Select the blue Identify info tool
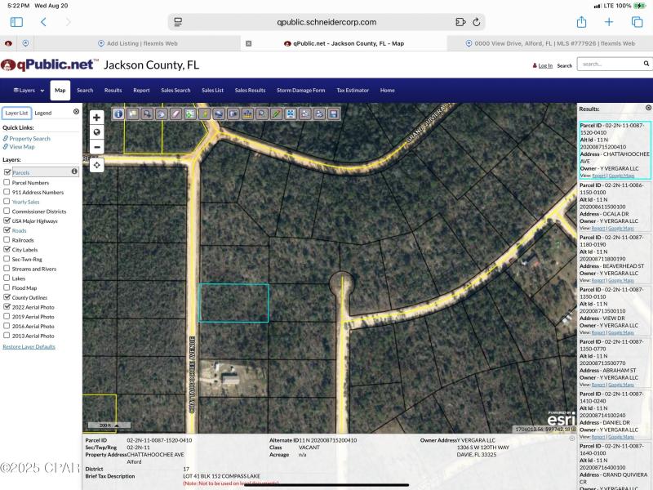Image resolution: width=653 pixels, height=490 pixels. click(x=118, y=114)
